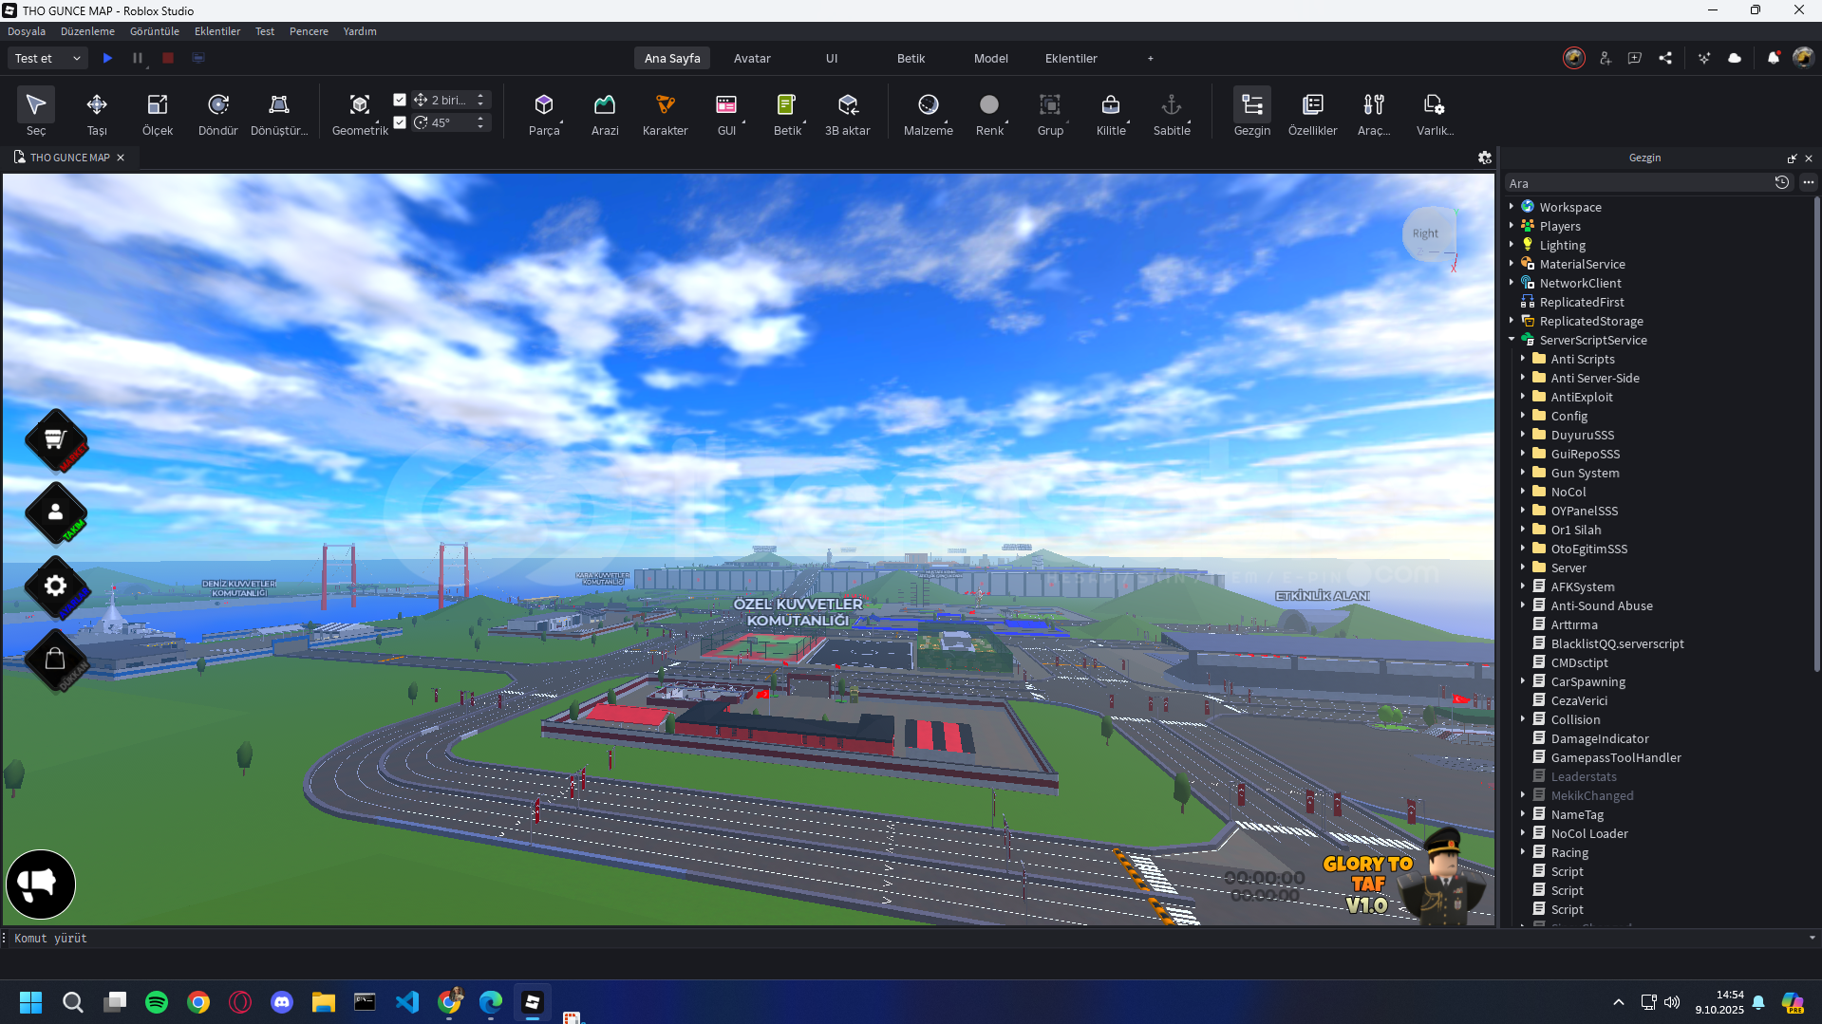
Task: Open the Test et dropdown
Action: pyautogui.click(x=47, y=58)
